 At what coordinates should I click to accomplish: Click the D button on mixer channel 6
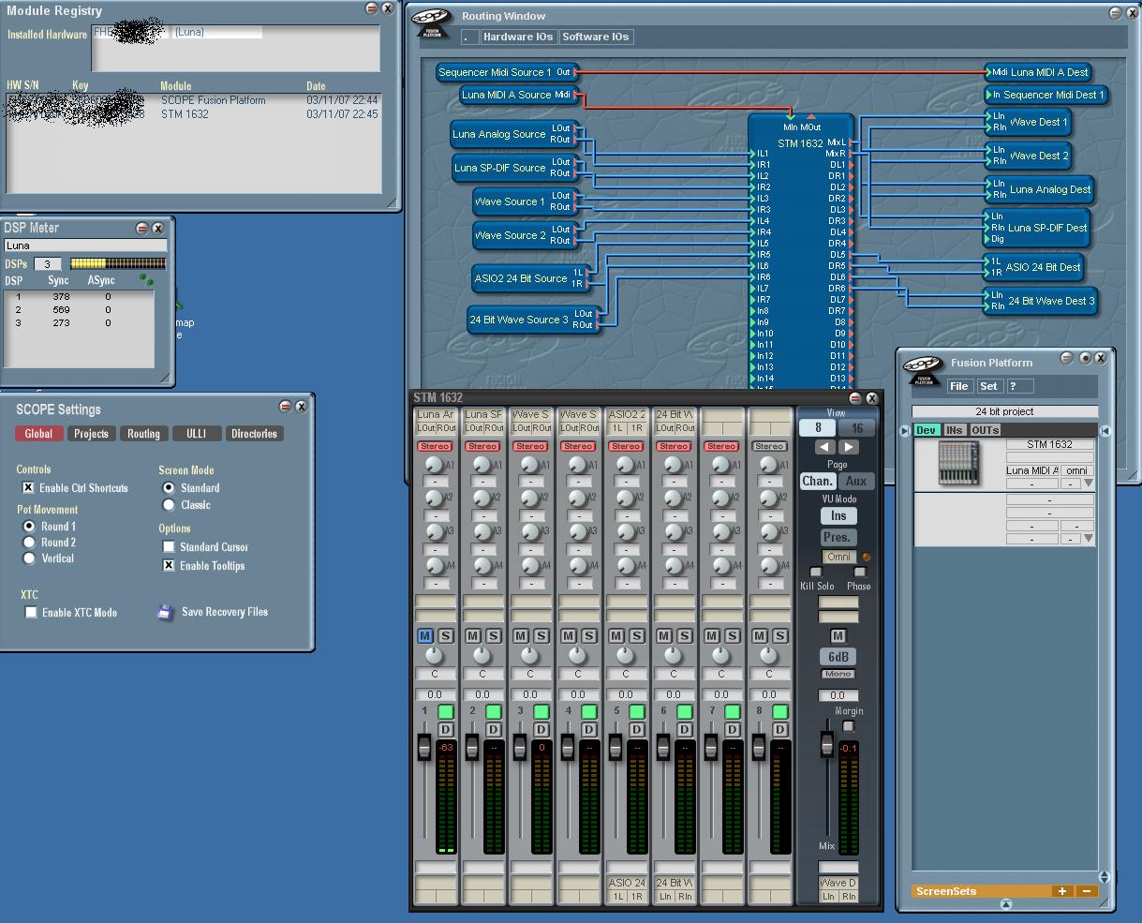[x=684, y=730]
